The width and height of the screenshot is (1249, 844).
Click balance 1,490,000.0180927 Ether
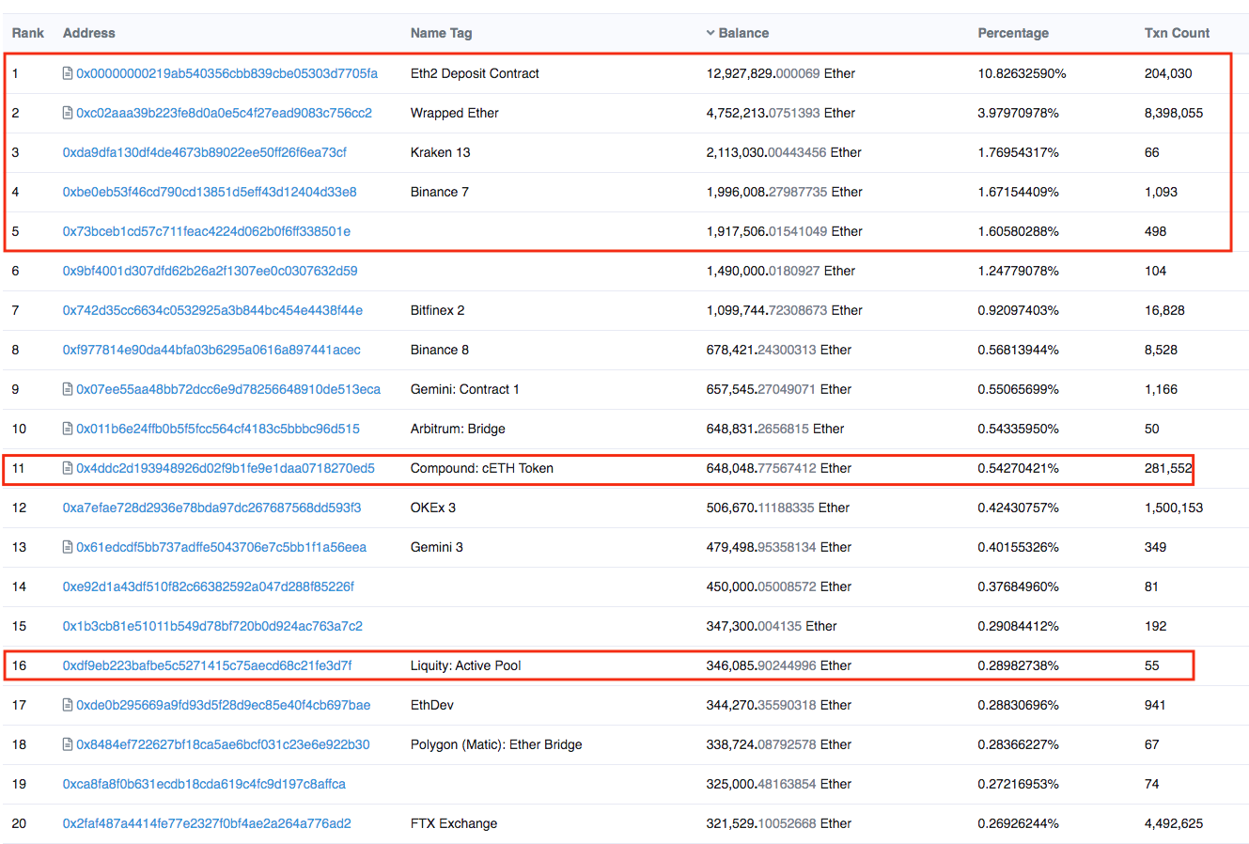(x=781, y=271)
